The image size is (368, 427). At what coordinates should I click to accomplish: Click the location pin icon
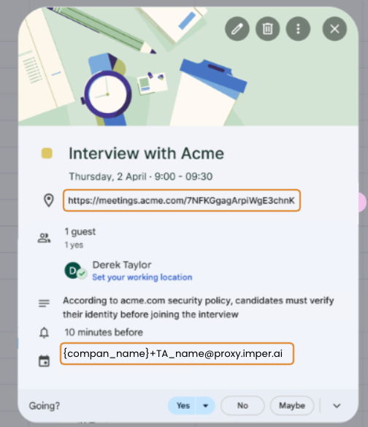pos(49,201)
